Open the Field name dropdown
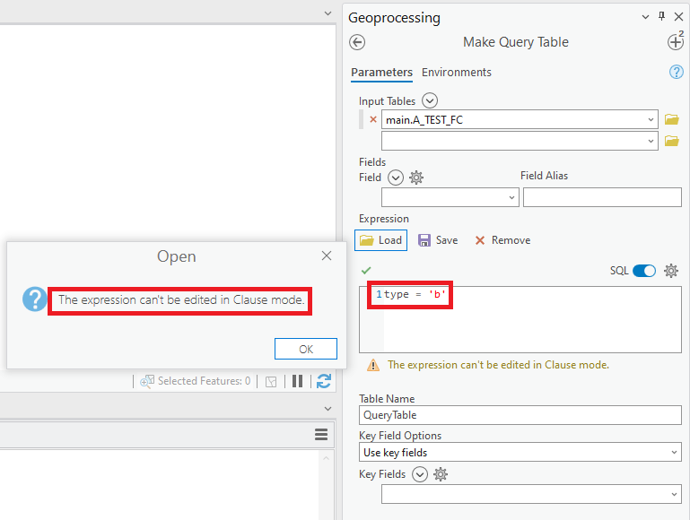This screenshot has width=690, height=520. click(x=450, y=197)
